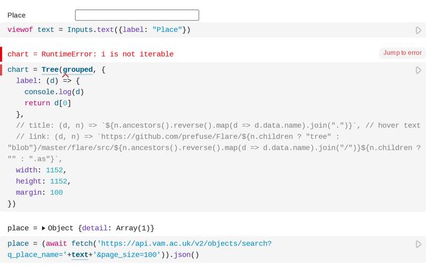Place cursor on console.log(d) line
This screenshot has height=266, width=426.
pyautogui.click(x=55, y=92)
